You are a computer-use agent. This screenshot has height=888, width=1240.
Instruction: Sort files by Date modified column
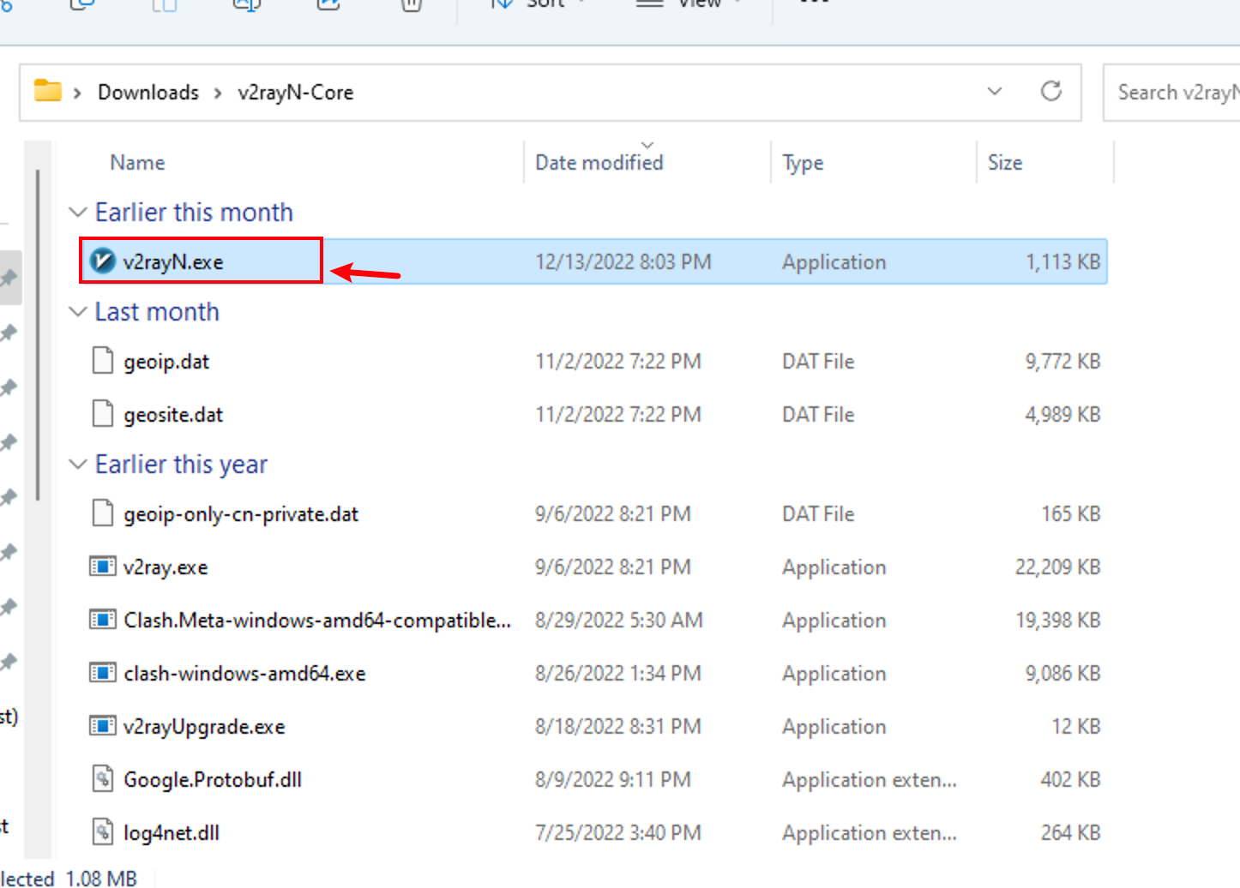(x=599, y=162)
